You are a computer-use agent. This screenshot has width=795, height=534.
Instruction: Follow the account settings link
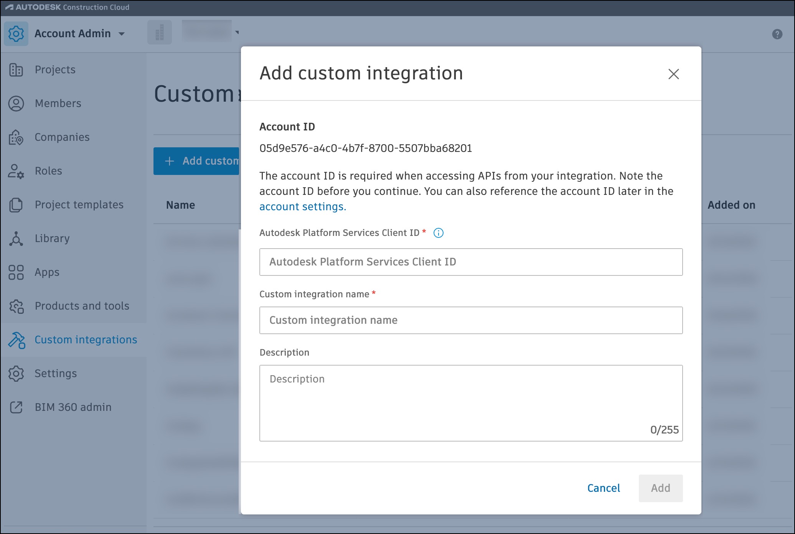302,207
